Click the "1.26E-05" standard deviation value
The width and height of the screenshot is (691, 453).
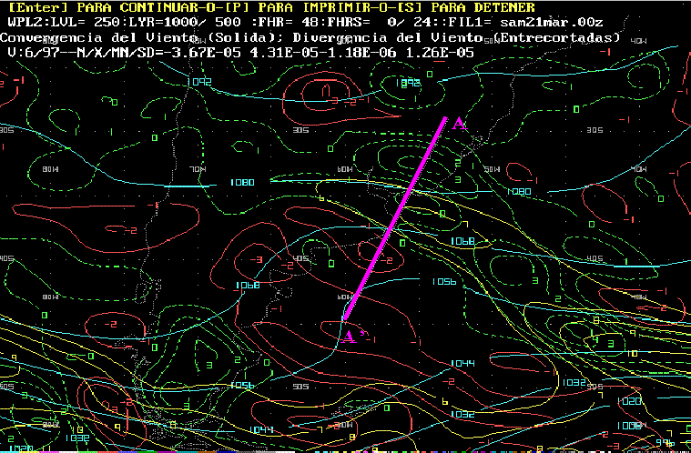[439, 54]
